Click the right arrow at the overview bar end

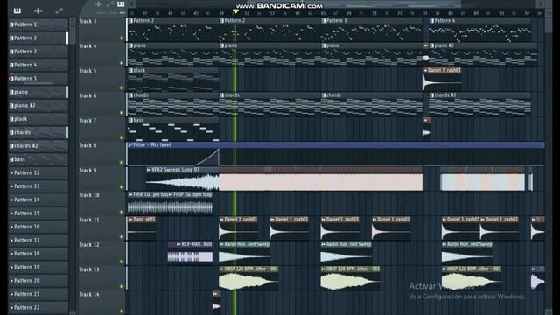(x=540, y=3)
